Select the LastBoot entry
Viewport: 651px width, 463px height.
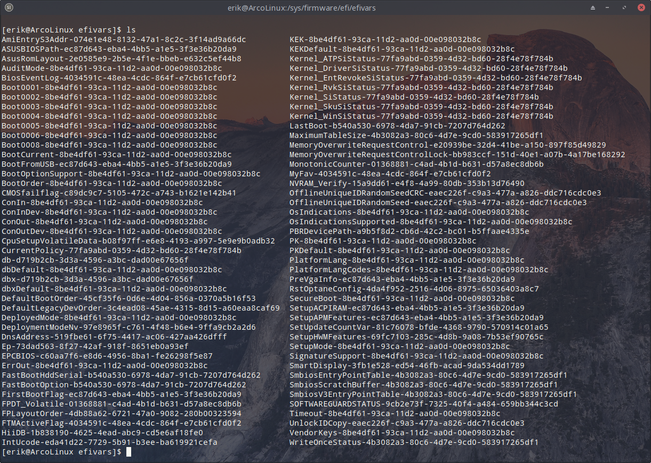397,126
